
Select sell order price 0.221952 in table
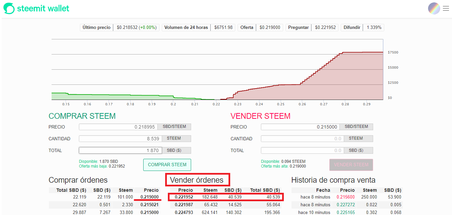click(x=184, y=197)
